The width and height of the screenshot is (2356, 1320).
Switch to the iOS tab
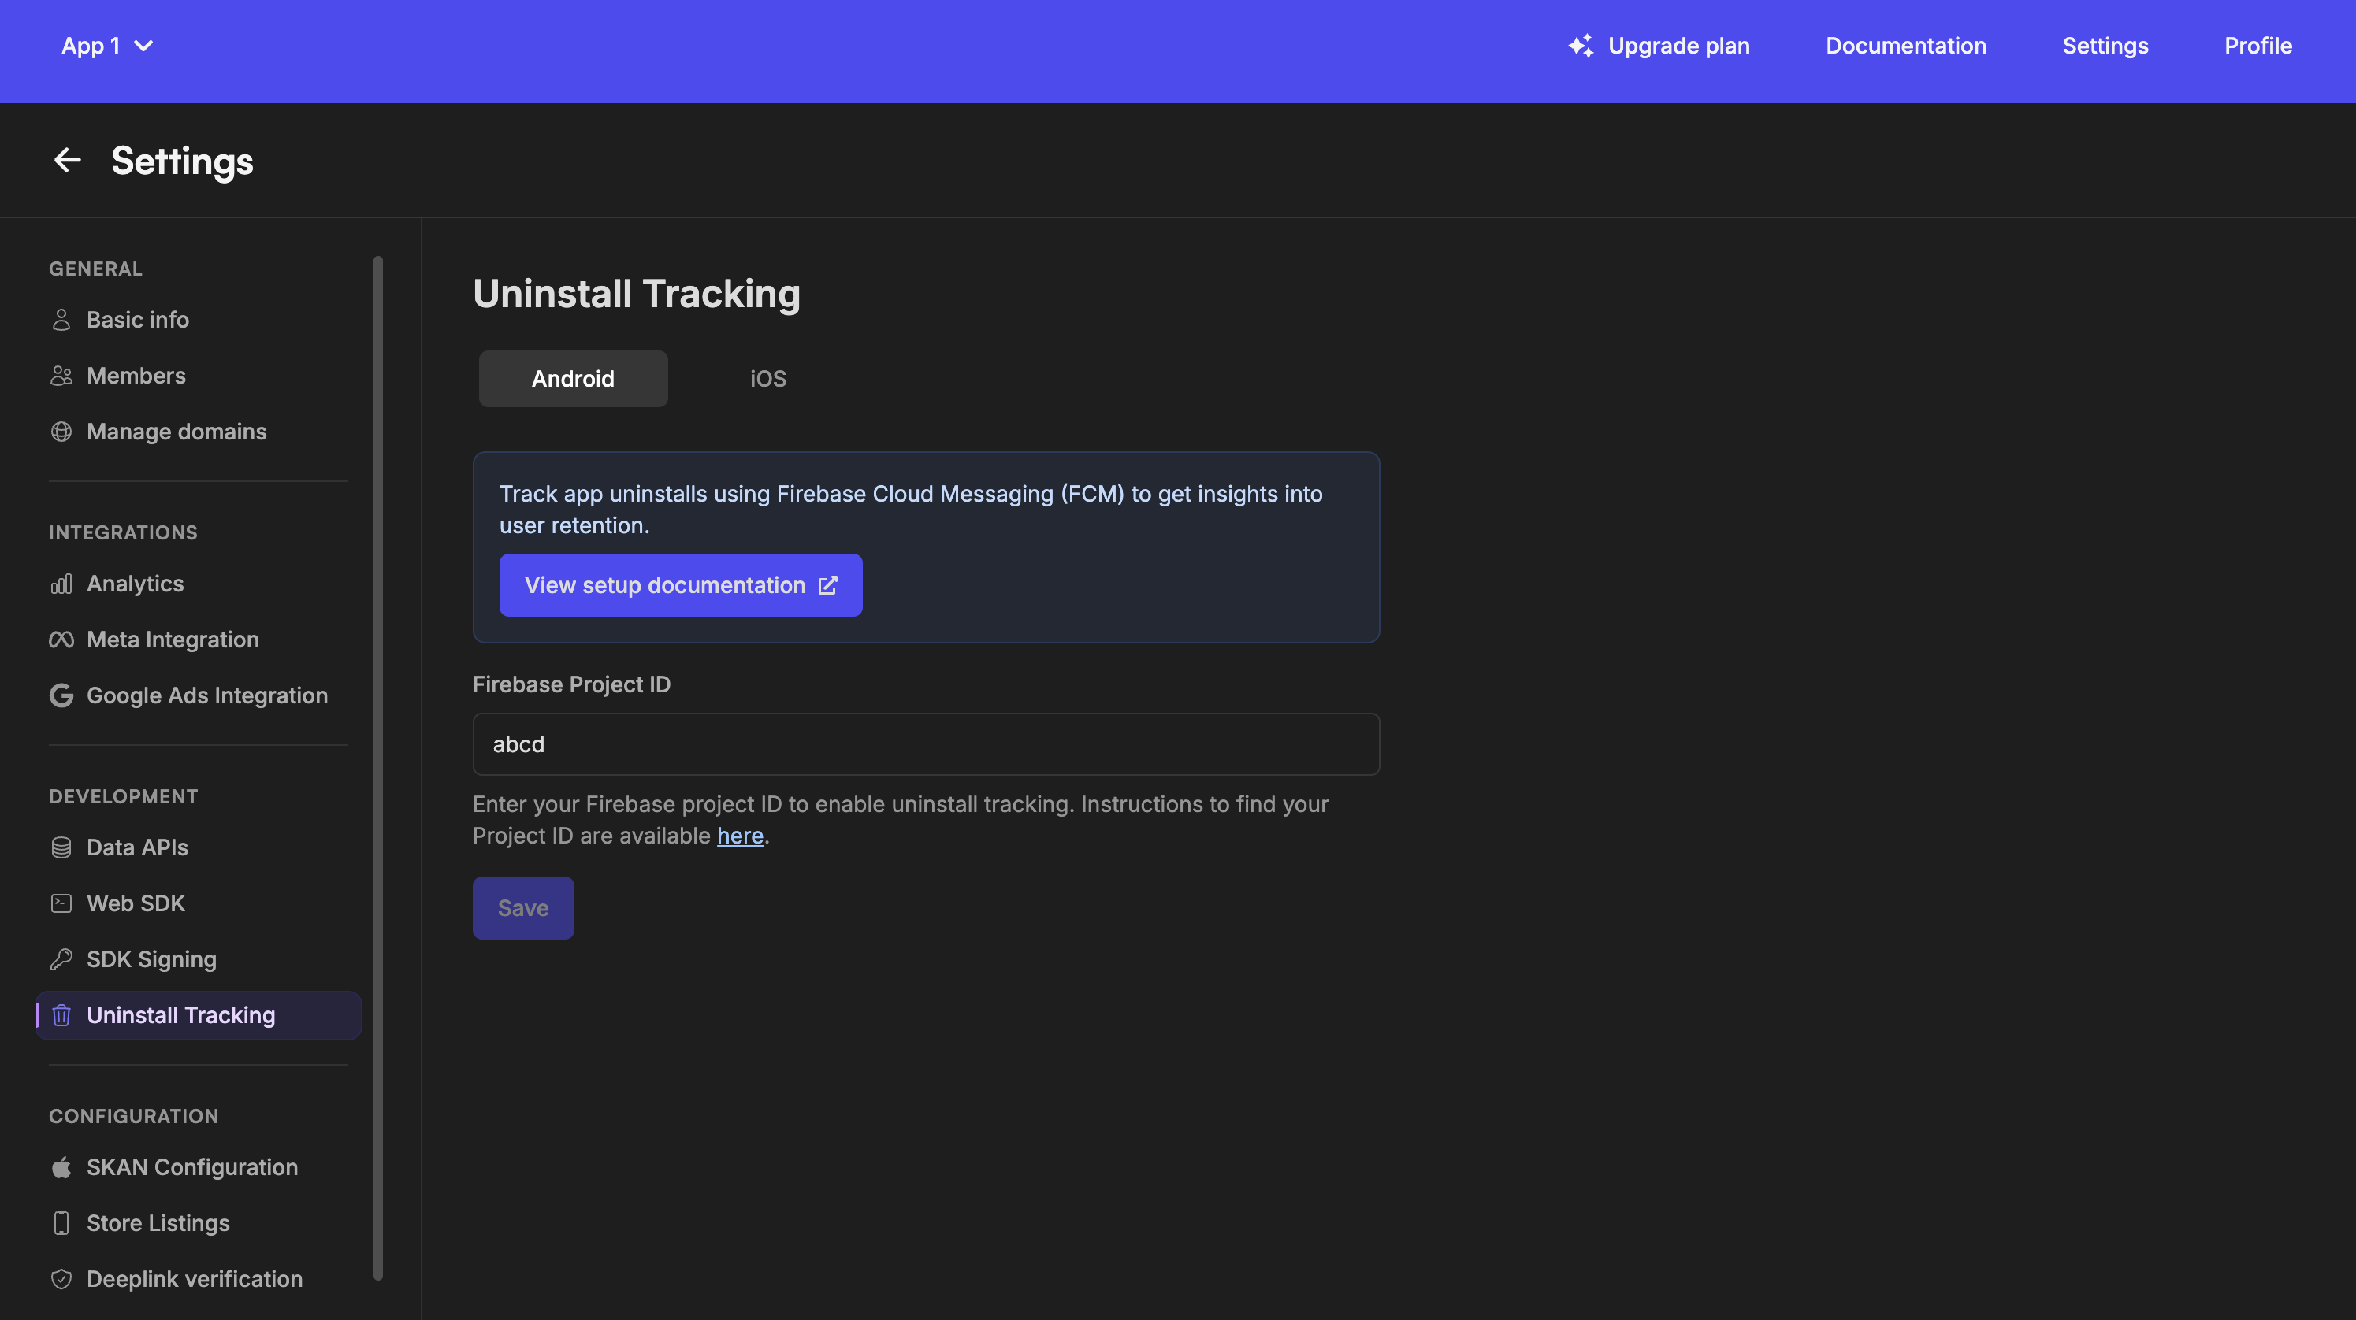click(767, 379)
